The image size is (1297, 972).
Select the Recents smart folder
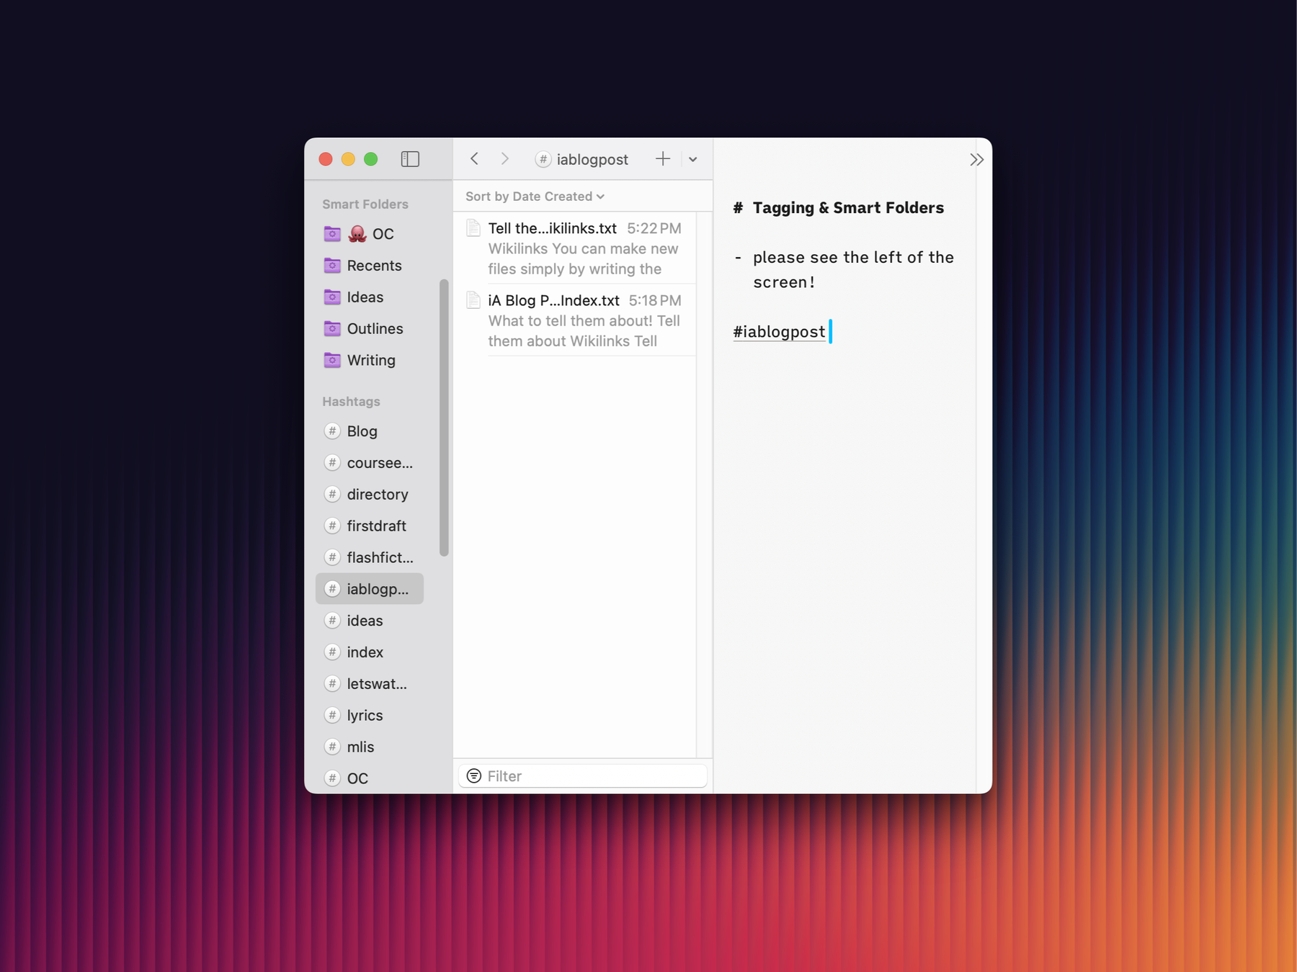point(373,266)
